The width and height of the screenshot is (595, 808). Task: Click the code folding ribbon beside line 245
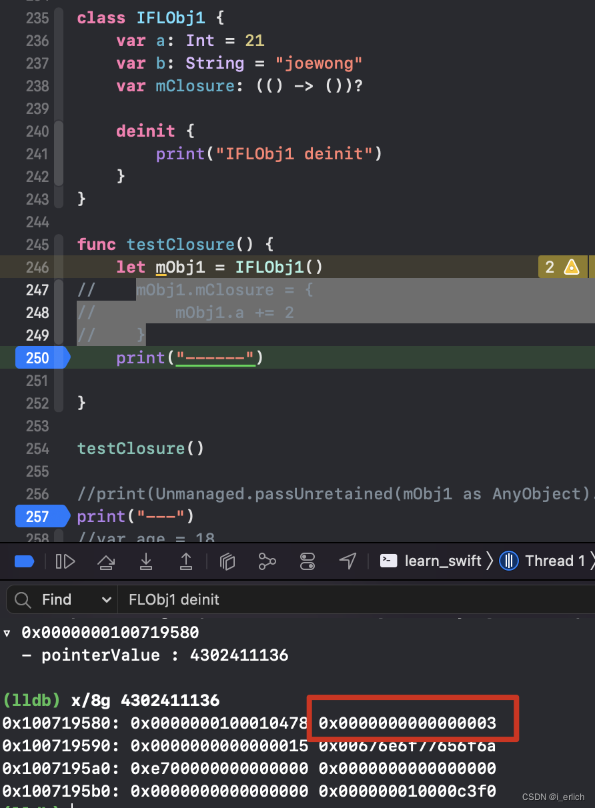pyautogui.click(x=59, y=323)
